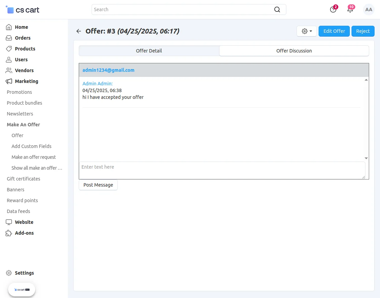Open the notifications bell icon
This screenshot has height=298, width=380.
tap(350, 9)
